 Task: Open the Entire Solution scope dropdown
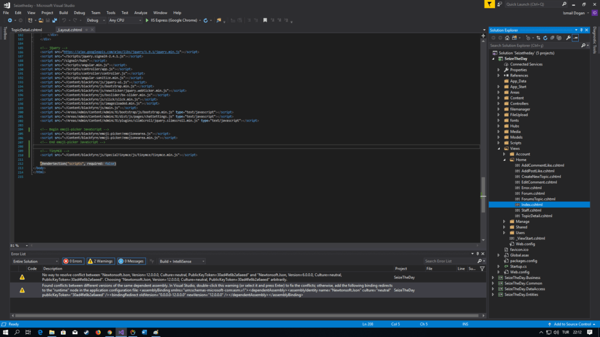(35, 262)
